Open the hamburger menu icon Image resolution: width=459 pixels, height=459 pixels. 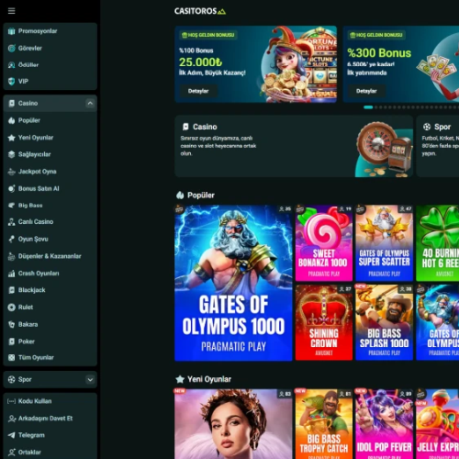12,11
